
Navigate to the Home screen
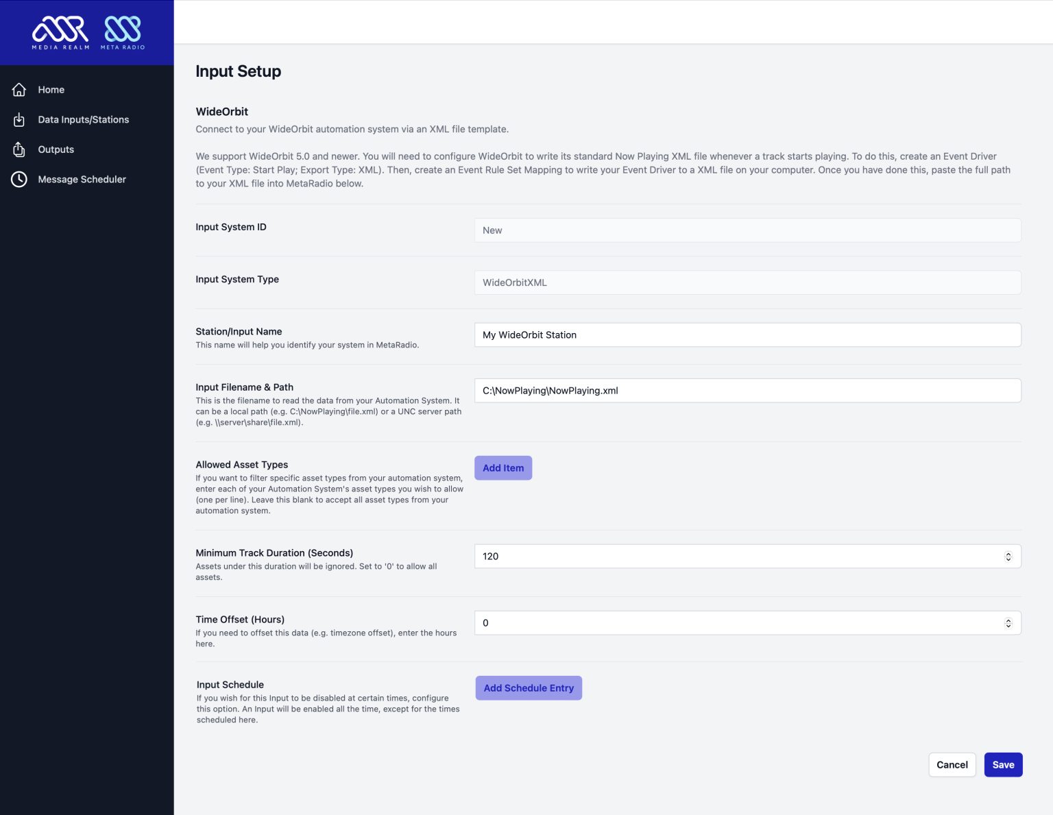(51, 89)
